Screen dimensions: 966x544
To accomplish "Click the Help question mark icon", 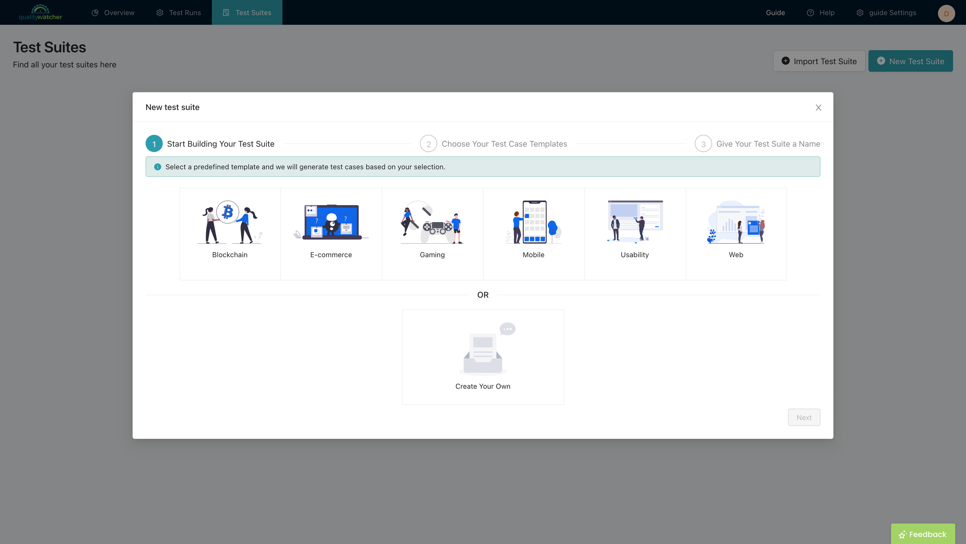I will pyautogui.click(x=810, y=12).
